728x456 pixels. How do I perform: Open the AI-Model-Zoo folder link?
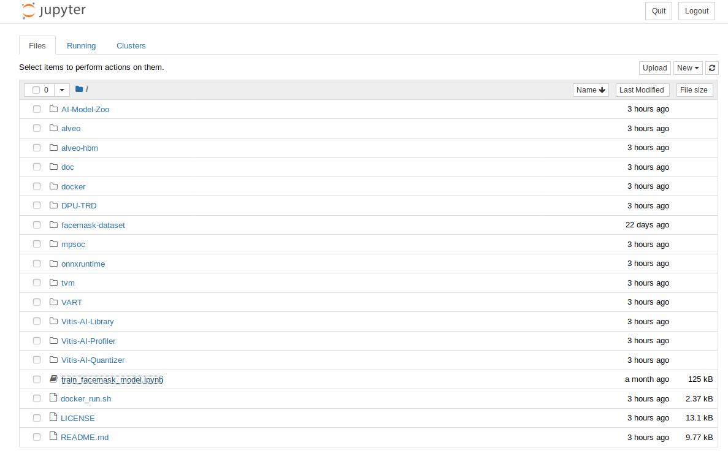click(x=85, y=110)
